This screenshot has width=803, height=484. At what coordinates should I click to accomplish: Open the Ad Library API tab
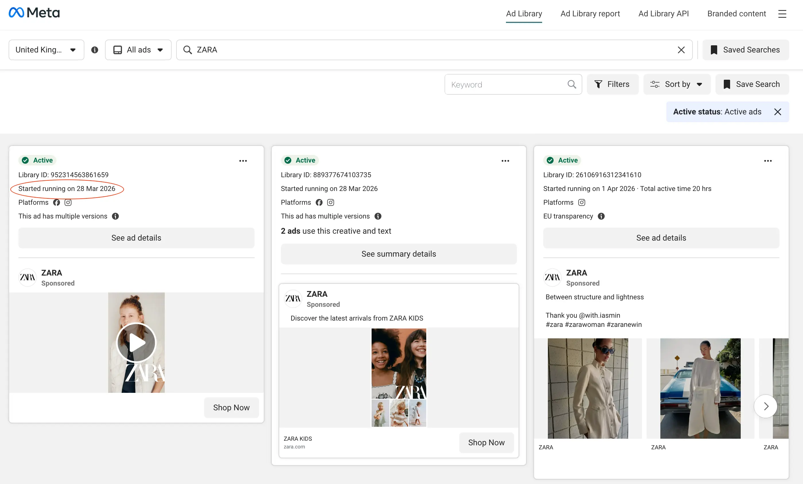click(x=663, y=14)
